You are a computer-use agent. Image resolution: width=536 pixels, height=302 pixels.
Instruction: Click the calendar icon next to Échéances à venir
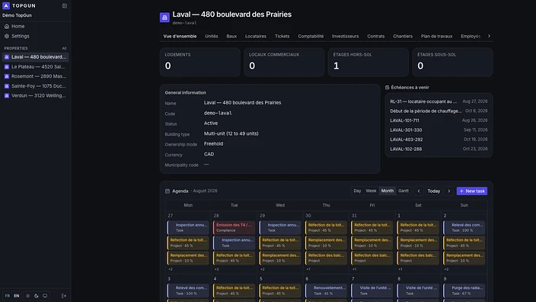point(388,87)
